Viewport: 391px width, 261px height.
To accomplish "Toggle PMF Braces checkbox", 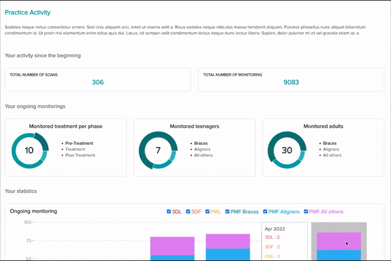I will (x=227, y=211).
